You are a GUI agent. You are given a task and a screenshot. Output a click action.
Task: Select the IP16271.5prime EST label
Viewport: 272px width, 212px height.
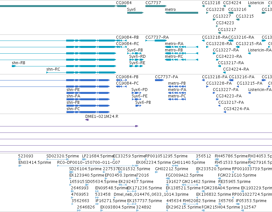[111, 201]
